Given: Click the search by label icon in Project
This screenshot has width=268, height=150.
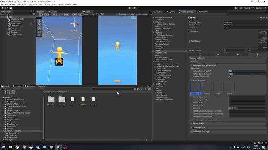Looking at the screenshot, I should pyautogui.click(x=142, y=89).
